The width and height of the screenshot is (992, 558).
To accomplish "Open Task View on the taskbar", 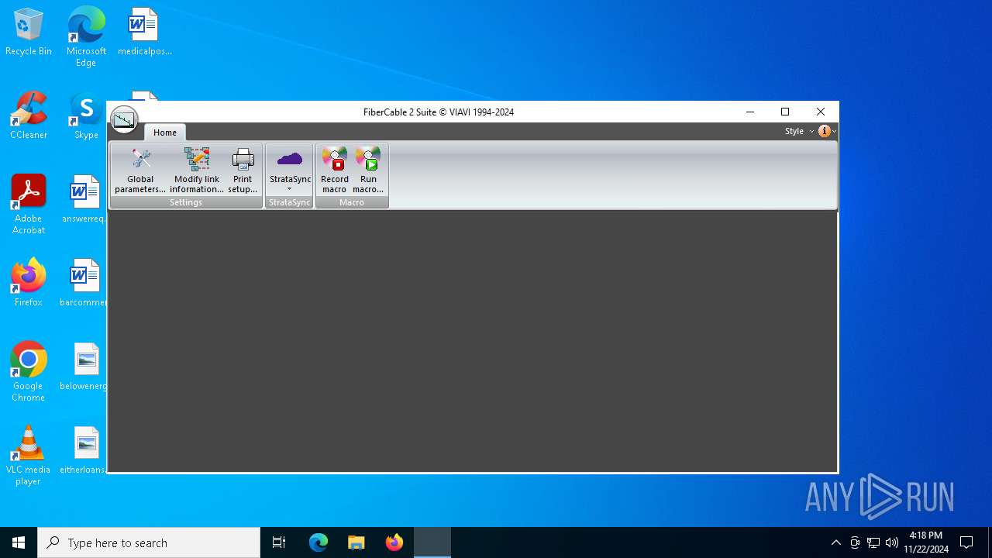I will pos(279,542).
